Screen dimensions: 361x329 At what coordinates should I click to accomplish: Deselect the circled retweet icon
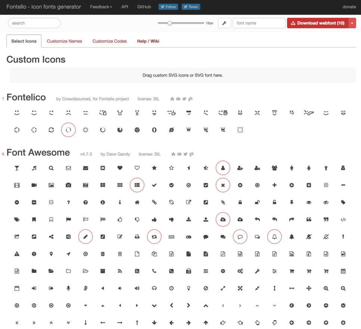point(154,237)
